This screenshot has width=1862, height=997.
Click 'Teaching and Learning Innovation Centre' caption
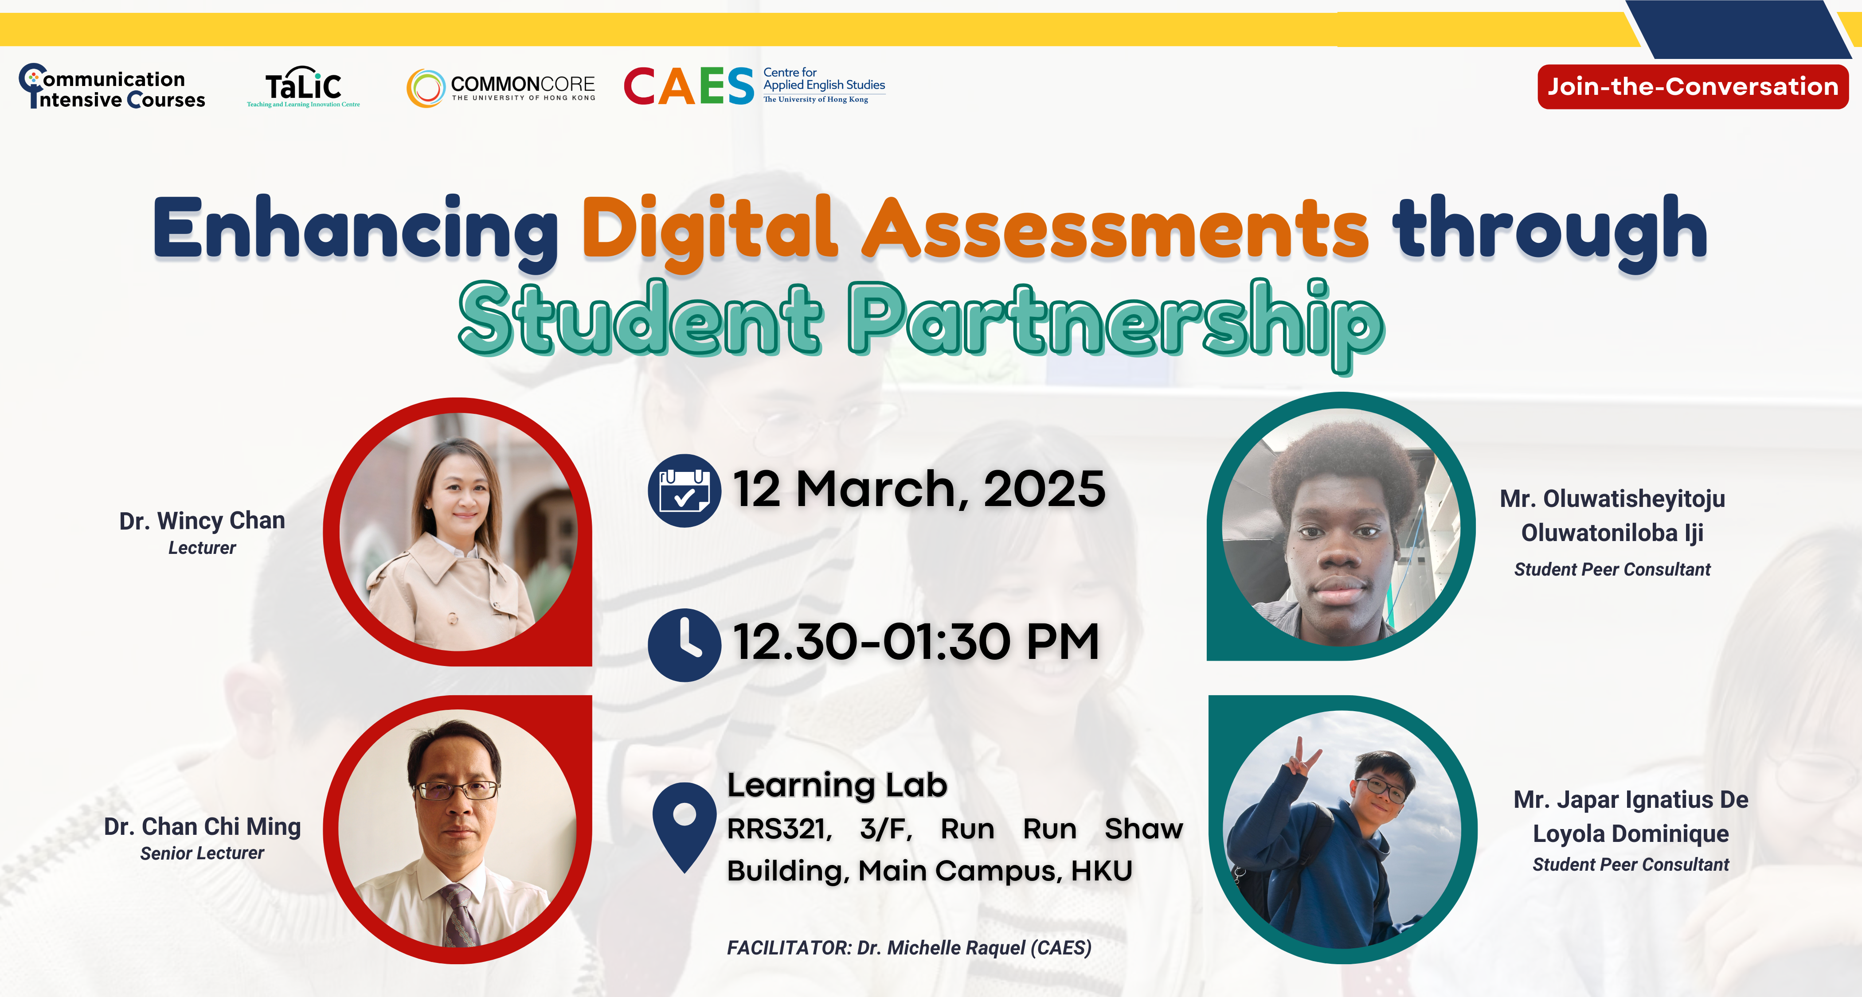pos(304,105)
